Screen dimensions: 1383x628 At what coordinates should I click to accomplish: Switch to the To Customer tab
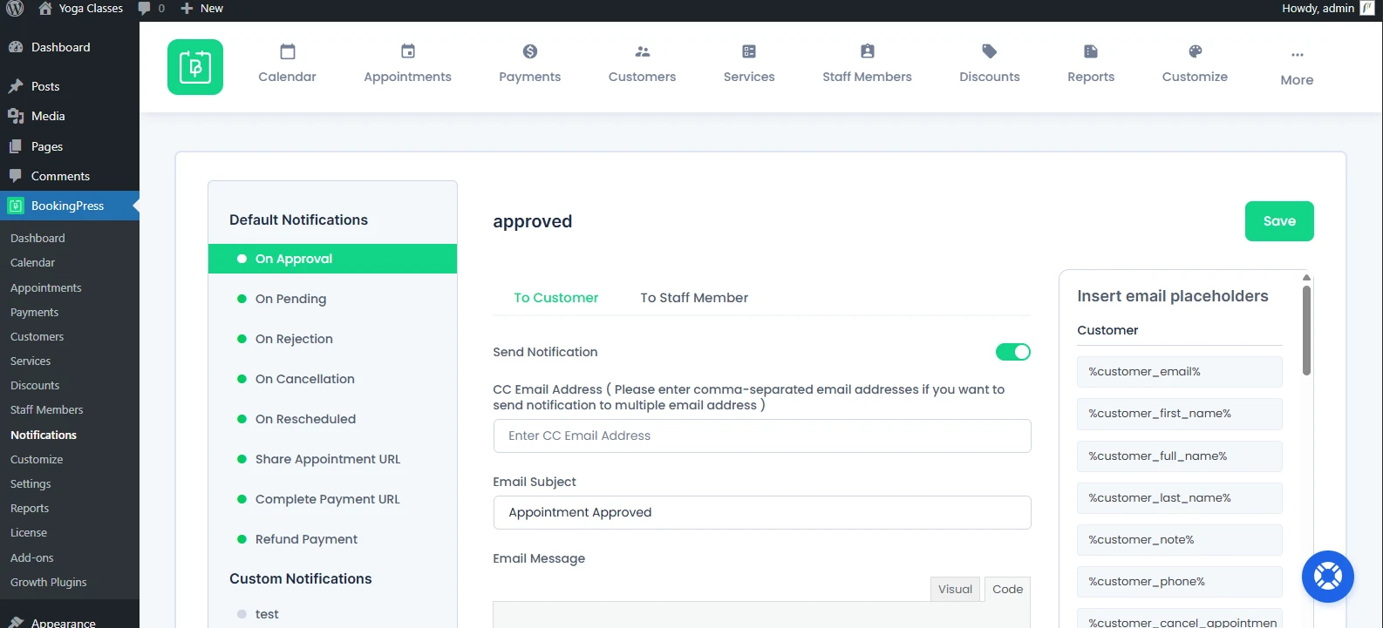[556, 298]
